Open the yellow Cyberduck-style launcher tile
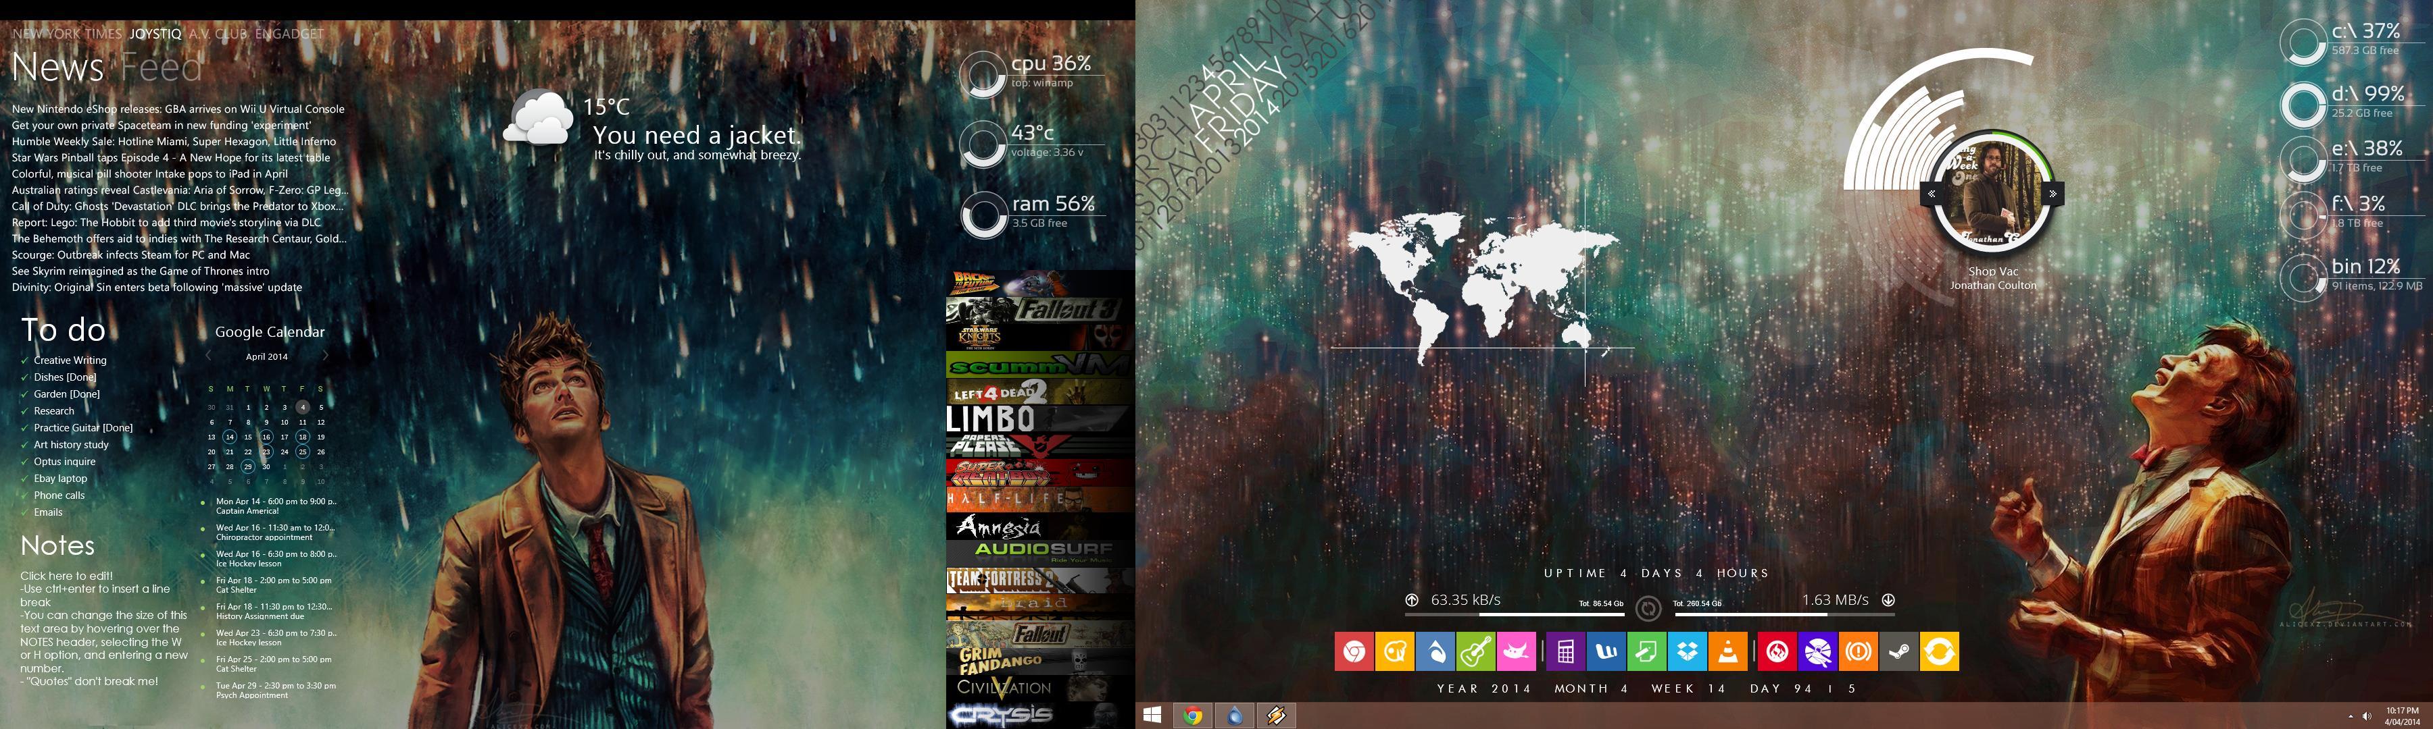The width and height of the screenshot is (2433, 729). [x=1395, y=651]
